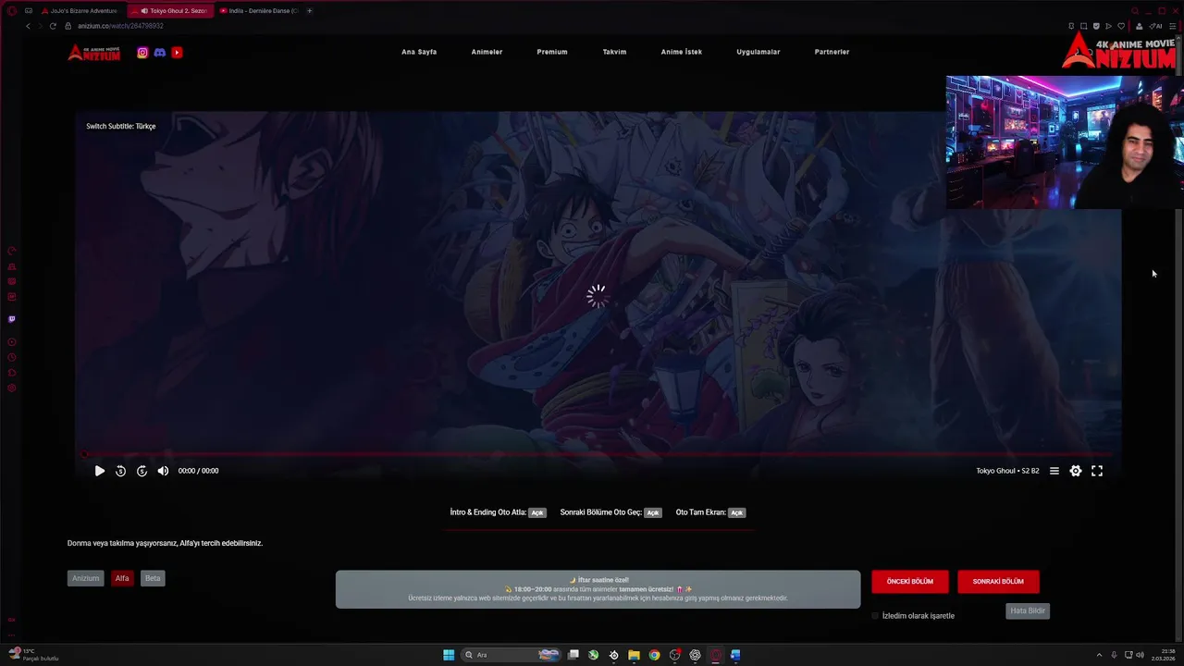Open the browser easy setup menu
Image resolution: width=1184 pixels, height=666 pixels.
(1175, 26)
